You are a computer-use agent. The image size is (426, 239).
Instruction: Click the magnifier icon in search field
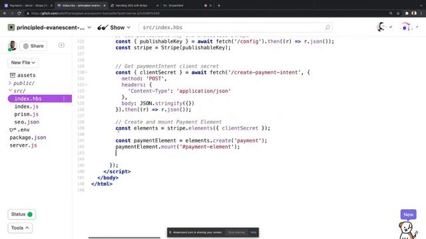coord(327,27)
